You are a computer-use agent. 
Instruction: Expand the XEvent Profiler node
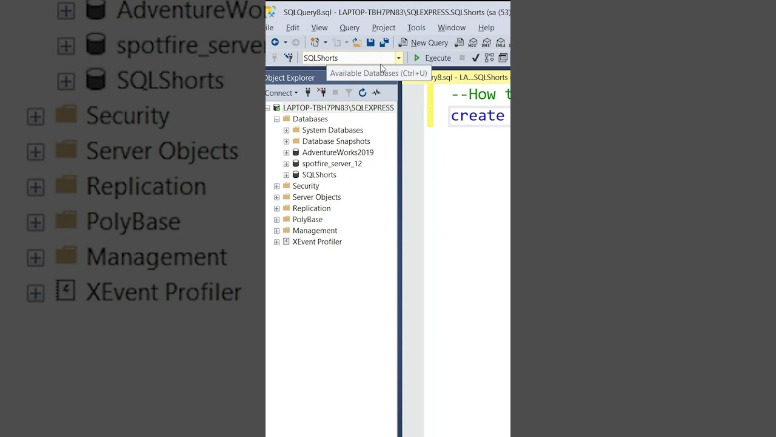tap(276, 242)
